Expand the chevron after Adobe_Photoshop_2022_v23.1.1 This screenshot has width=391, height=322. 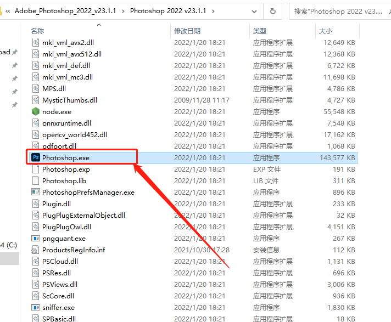click(123, 11)
